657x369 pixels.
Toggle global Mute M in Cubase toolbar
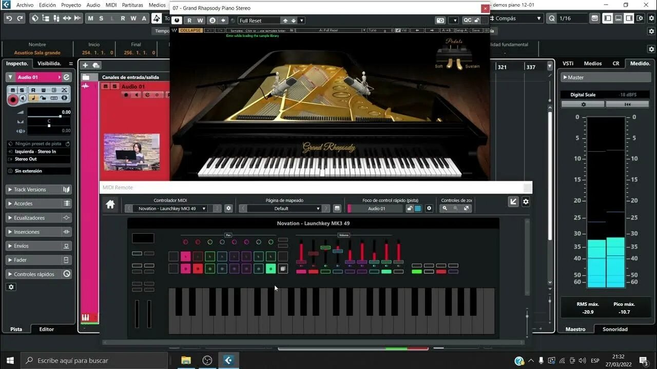point(91,18)
